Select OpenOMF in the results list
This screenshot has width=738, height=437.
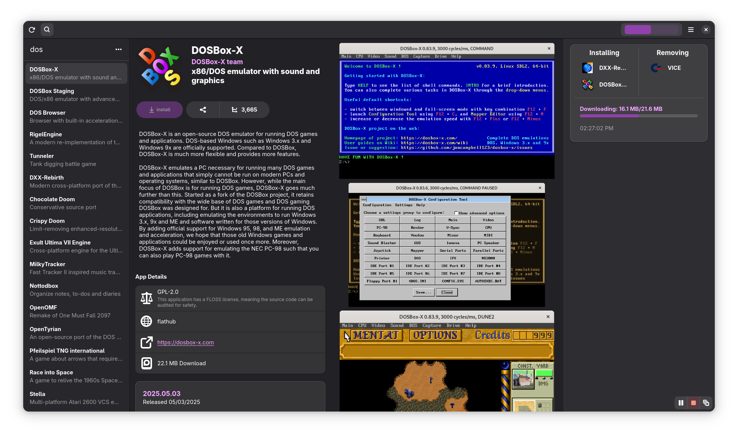pos(76,311)
